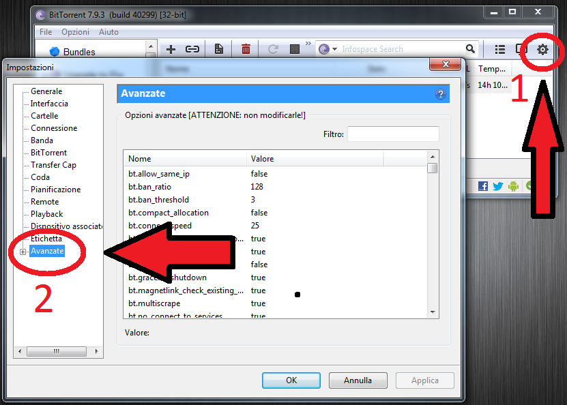Viewport: 567px width, 405px height.
Task: Click the Facebook share icon
Action: (x=483, y=186)
